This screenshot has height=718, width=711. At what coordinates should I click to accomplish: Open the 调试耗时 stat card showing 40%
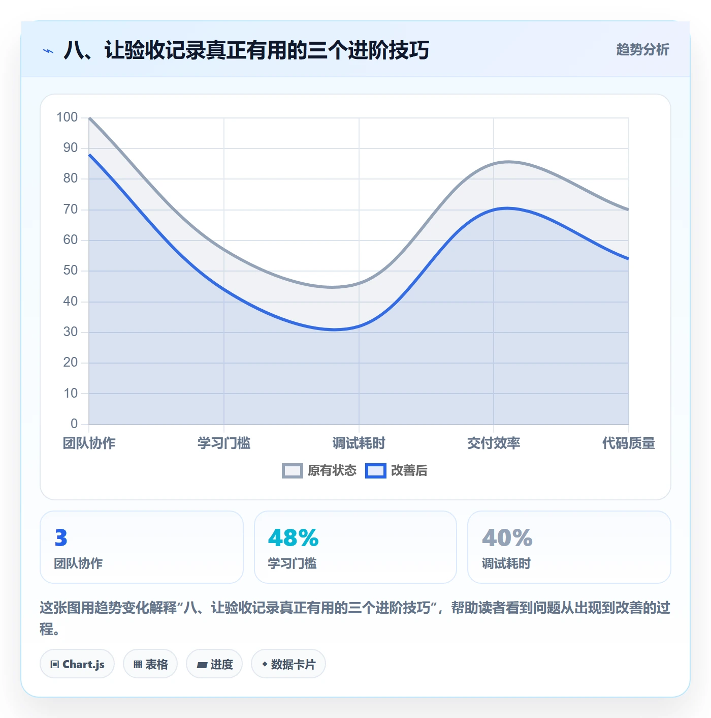[569, 547]
